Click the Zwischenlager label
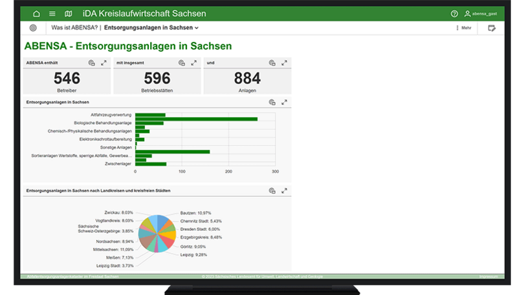The width and height of the screenshot is (524, 295). (118, 164)
